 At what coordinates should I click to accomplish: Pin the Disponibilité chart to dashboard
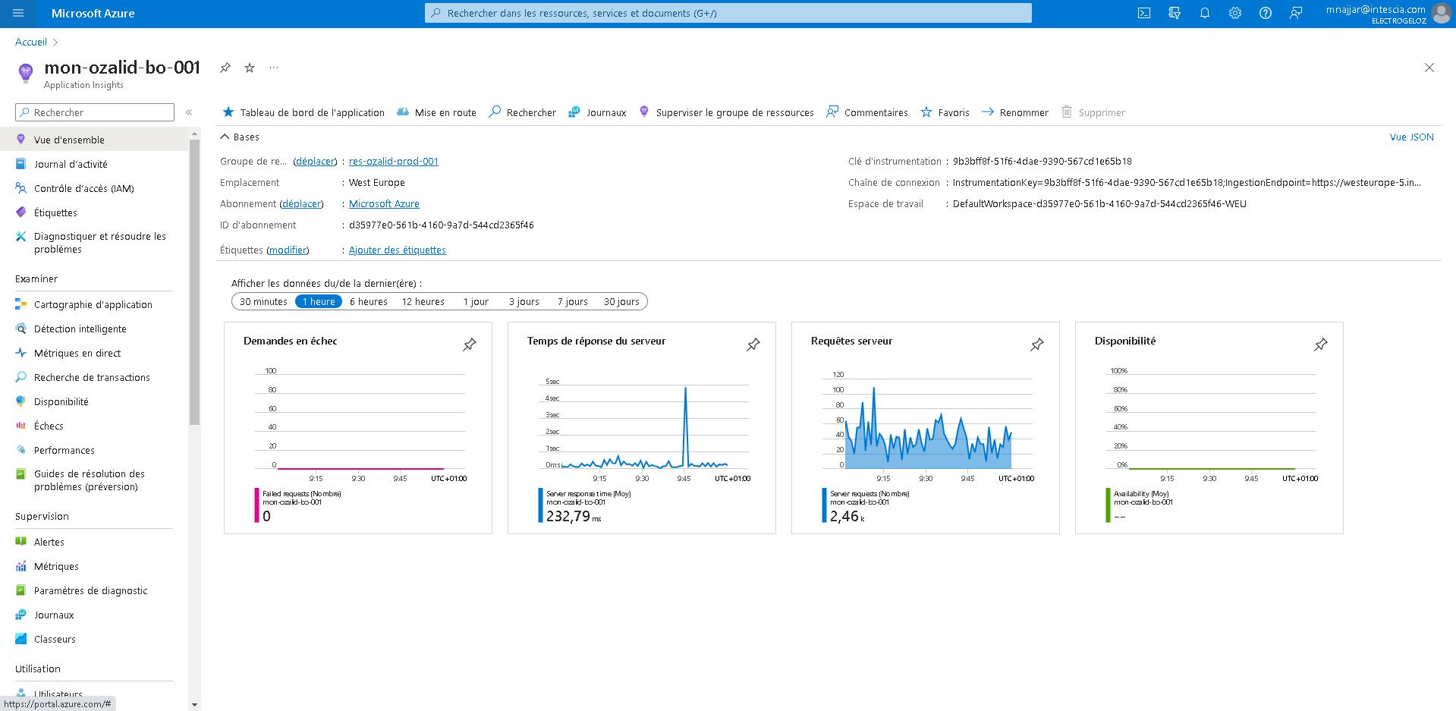1320,344
